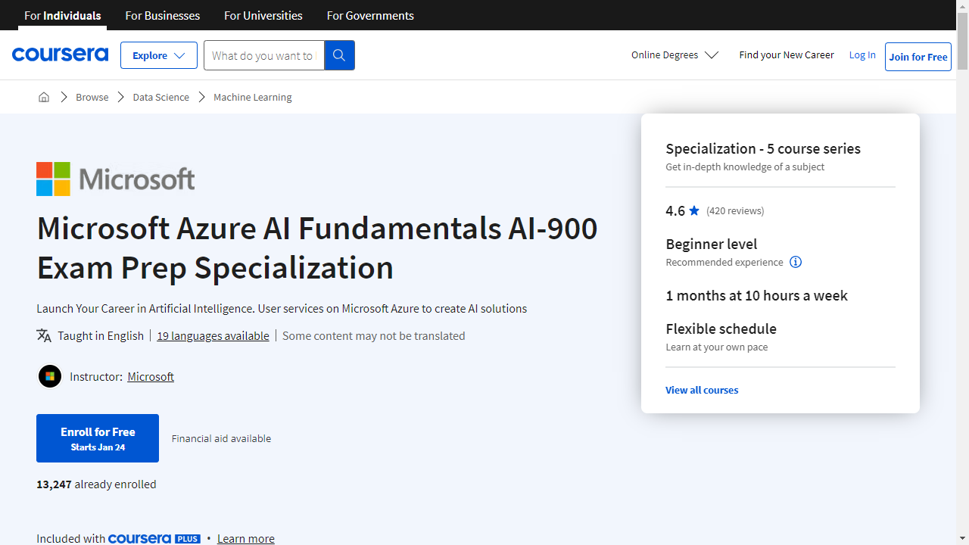Image resolution: width=969 pixels, height=545 pixels.
Task: Open the Online Degrees dropdown
Action: click(675, 54)
